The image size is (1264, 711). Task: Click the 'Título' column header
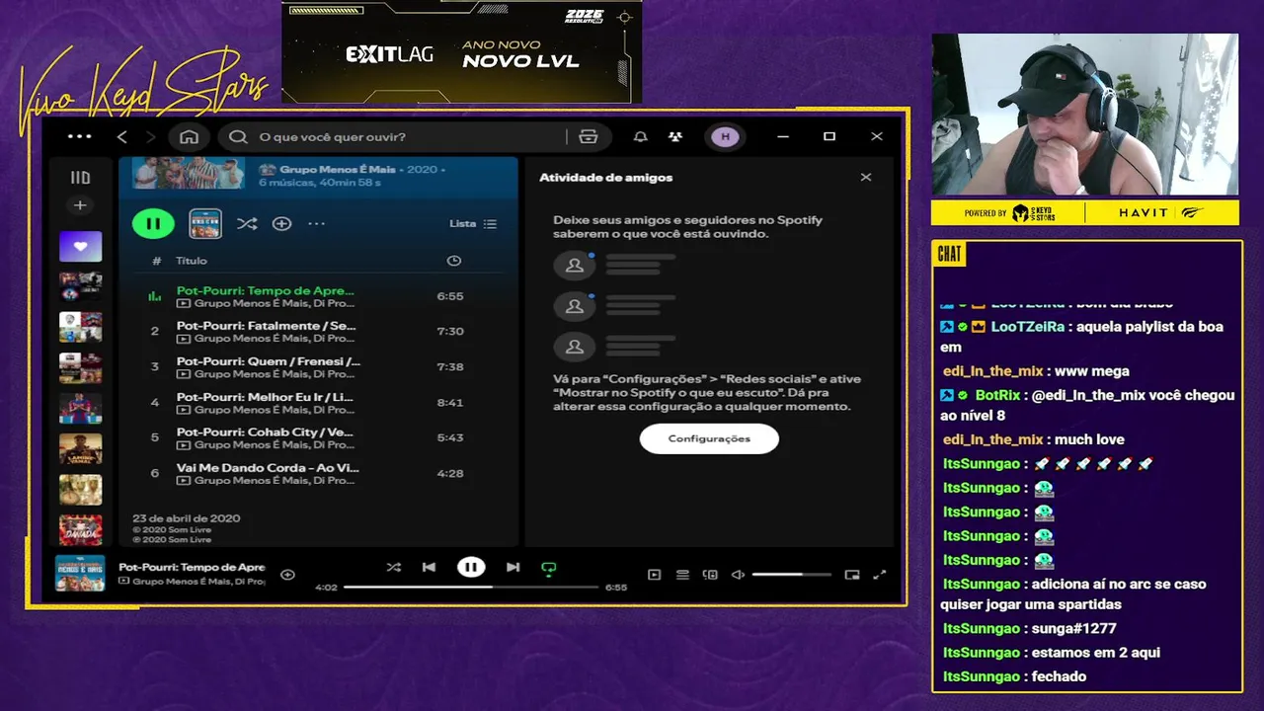point(192,261)
